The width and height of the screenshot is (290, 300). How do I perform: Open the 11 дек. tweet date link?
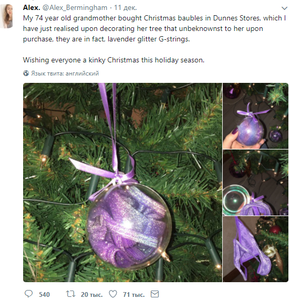pos(126,8)
